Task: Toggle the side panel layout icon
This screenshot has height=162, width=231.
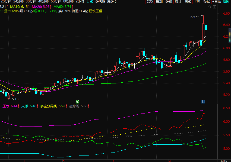Action: pos(214,6)
